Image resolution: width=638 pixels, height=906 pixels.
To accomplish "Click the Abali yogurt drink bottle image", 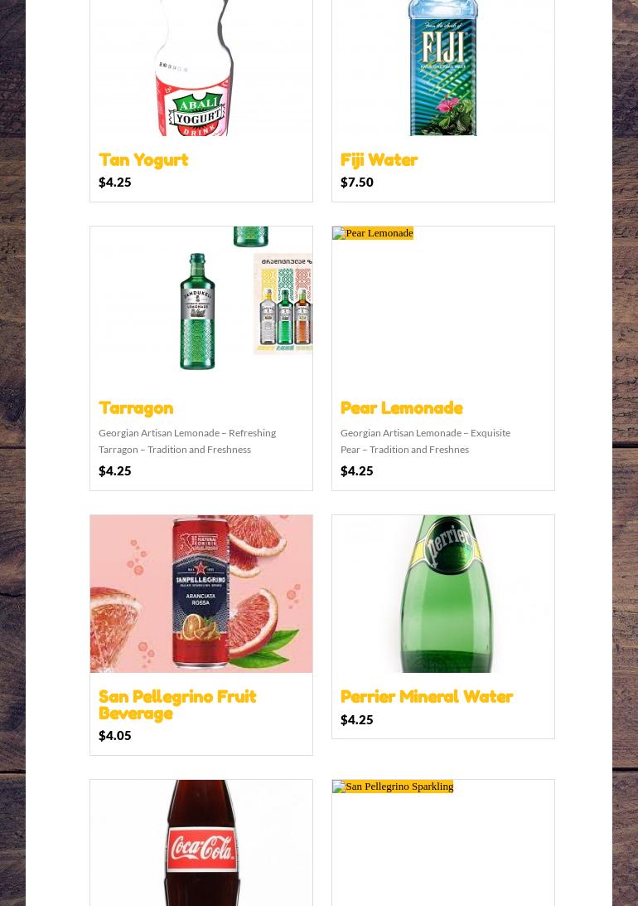I will point(201,67).
